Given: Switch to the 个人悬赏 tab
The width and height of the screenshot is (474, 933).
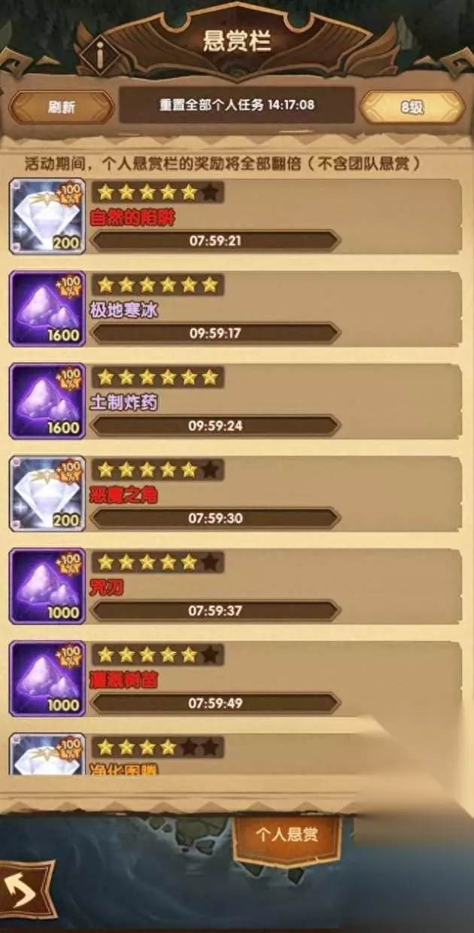Looking at the screenshot, I should click(x=287, y=835).
